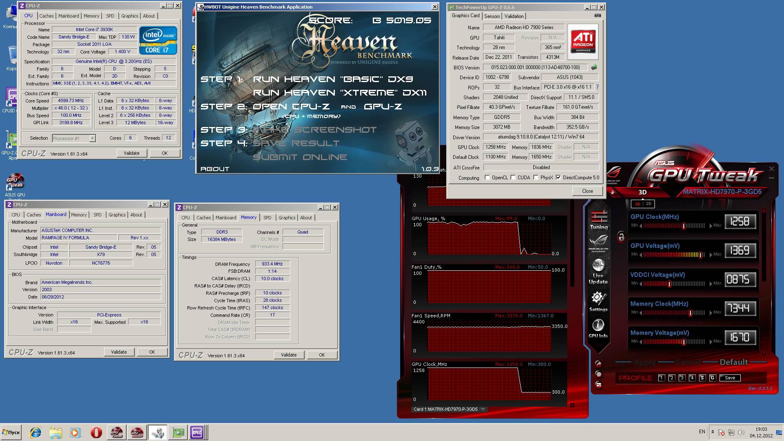Click the Memory Clock value field 7344
This screenshot has width=784, height=441.
click(x=740, y=309)
